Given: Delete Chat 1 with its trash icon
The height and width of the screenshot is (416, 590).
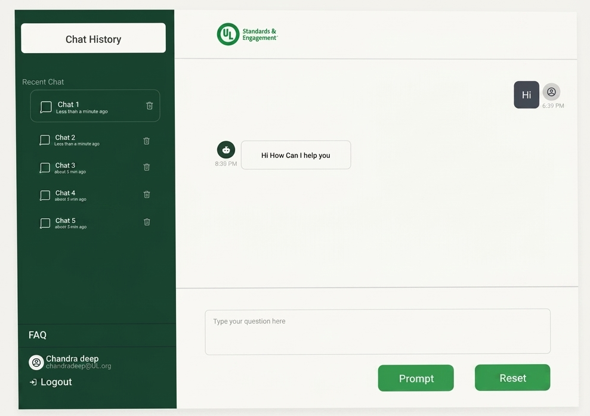Looking at the screenshot, I should pos(149,105).
